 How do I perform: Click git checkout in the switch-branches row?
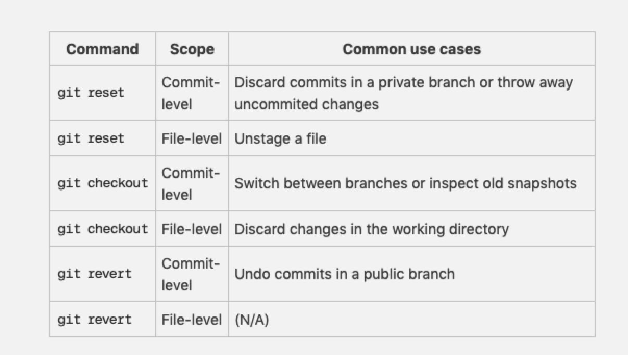pyautogui.click(x=103, y=184)
